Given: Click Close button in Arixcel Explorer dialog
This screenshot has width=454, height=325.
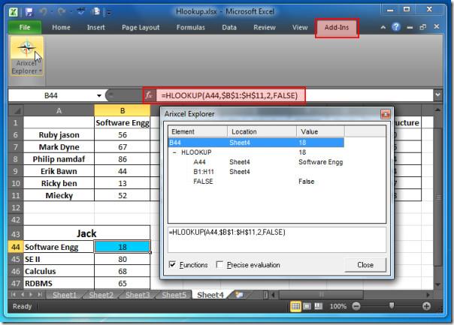Looking at the screenshot, I should (x=365, y=265).
